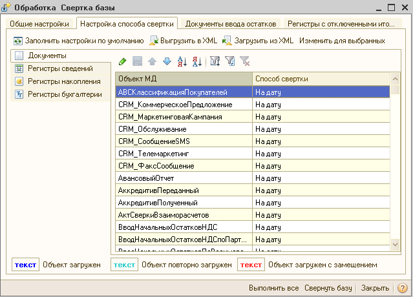Click Выполнить все button
The width and height of the screenshot is (413, 297).
[x=274, y=287]
